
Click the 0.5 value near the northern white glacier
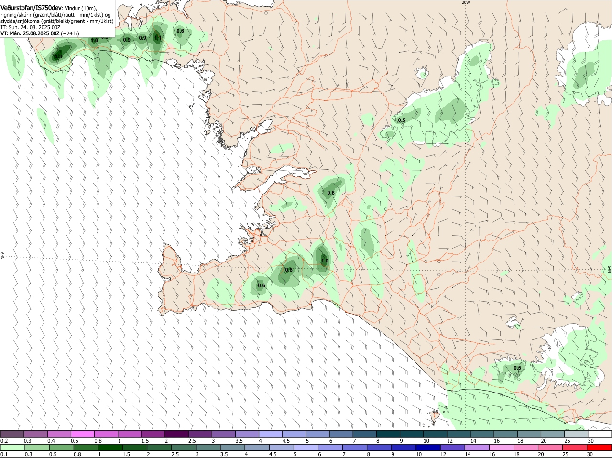coord(402,120)
